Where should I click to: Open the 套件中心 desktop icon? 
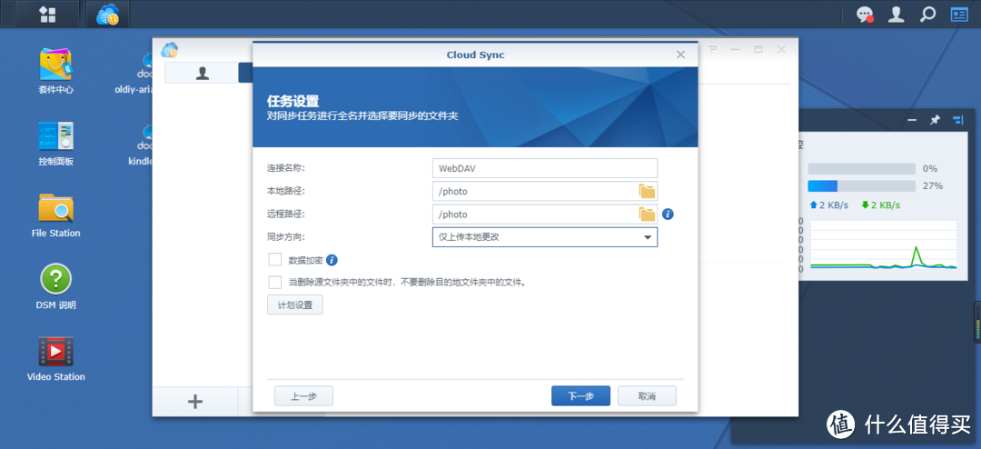(x=55, y=71)
